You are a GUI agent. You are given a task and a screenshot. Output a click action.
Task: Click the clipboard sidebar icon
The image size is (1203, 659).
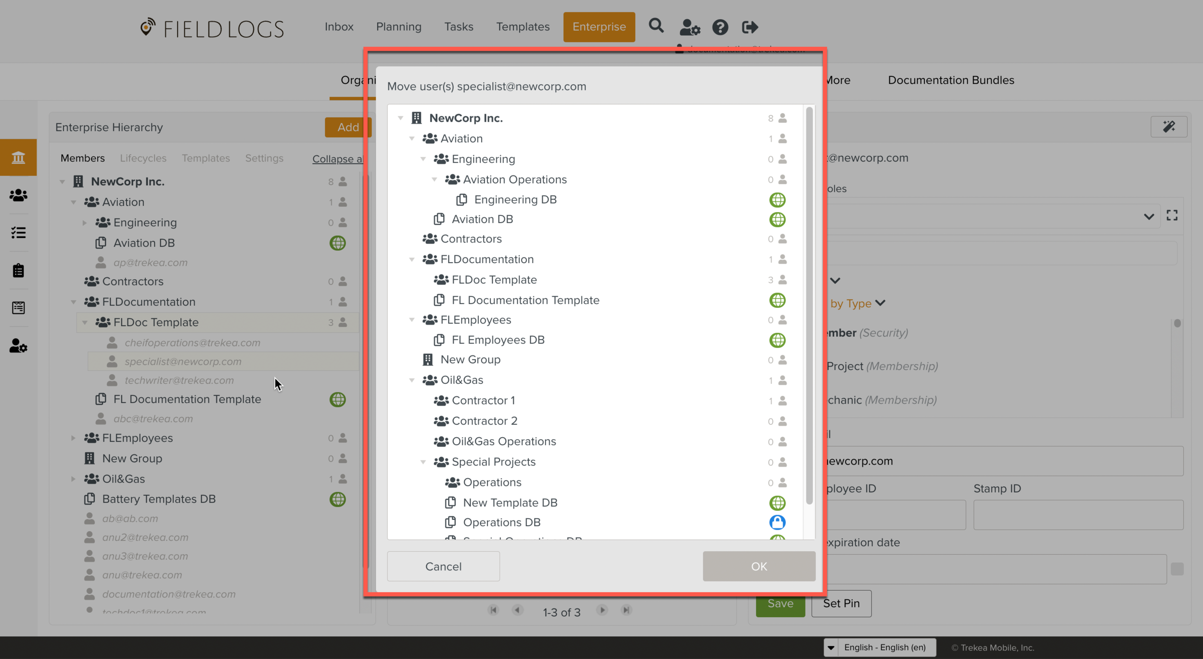(x=18, y=270)
